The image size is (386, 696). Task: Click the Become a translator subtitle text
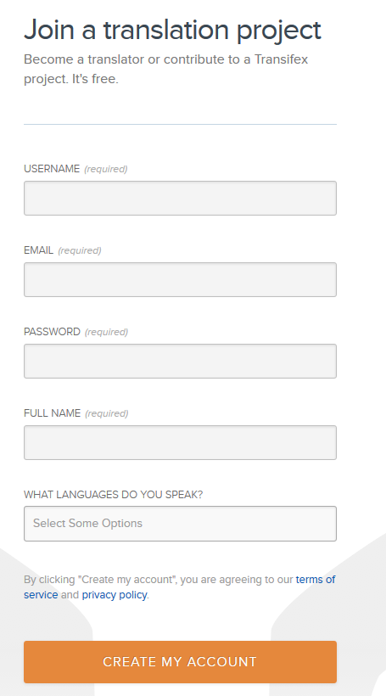[x=166, y=70]
